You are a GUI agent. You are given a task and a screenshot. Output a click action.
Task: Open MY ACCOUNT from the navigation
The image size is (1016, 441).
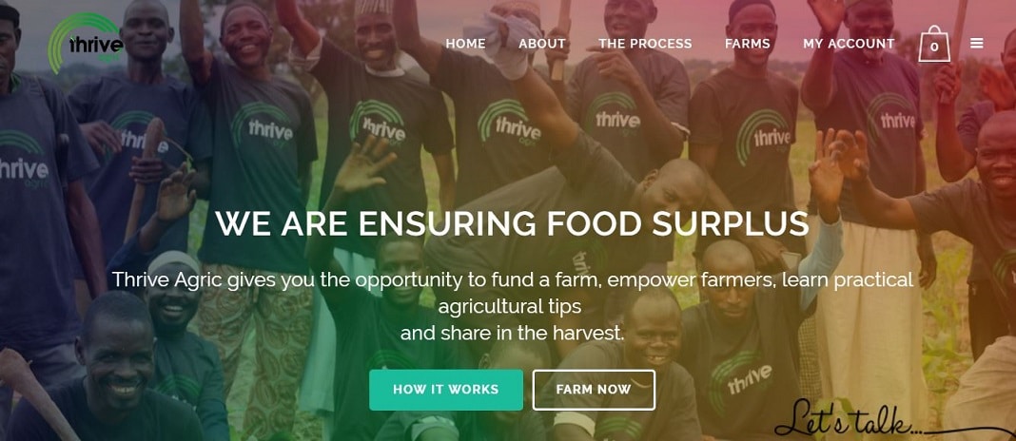849,44
